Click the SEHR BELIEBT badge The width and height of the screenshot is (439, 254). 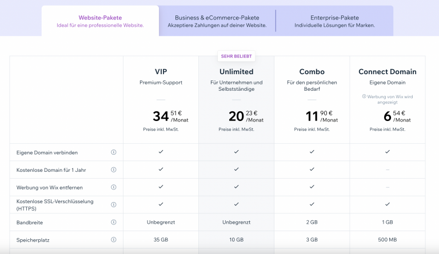pos(236,57)
